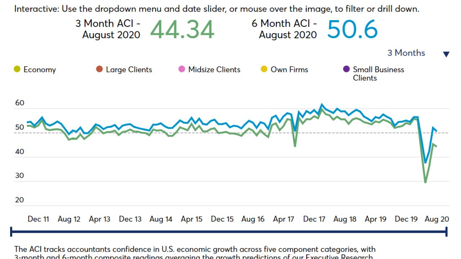This screenshot has height=259, width=461.
Task: Select the Own Firms legend label
Action: click(289, 70)
